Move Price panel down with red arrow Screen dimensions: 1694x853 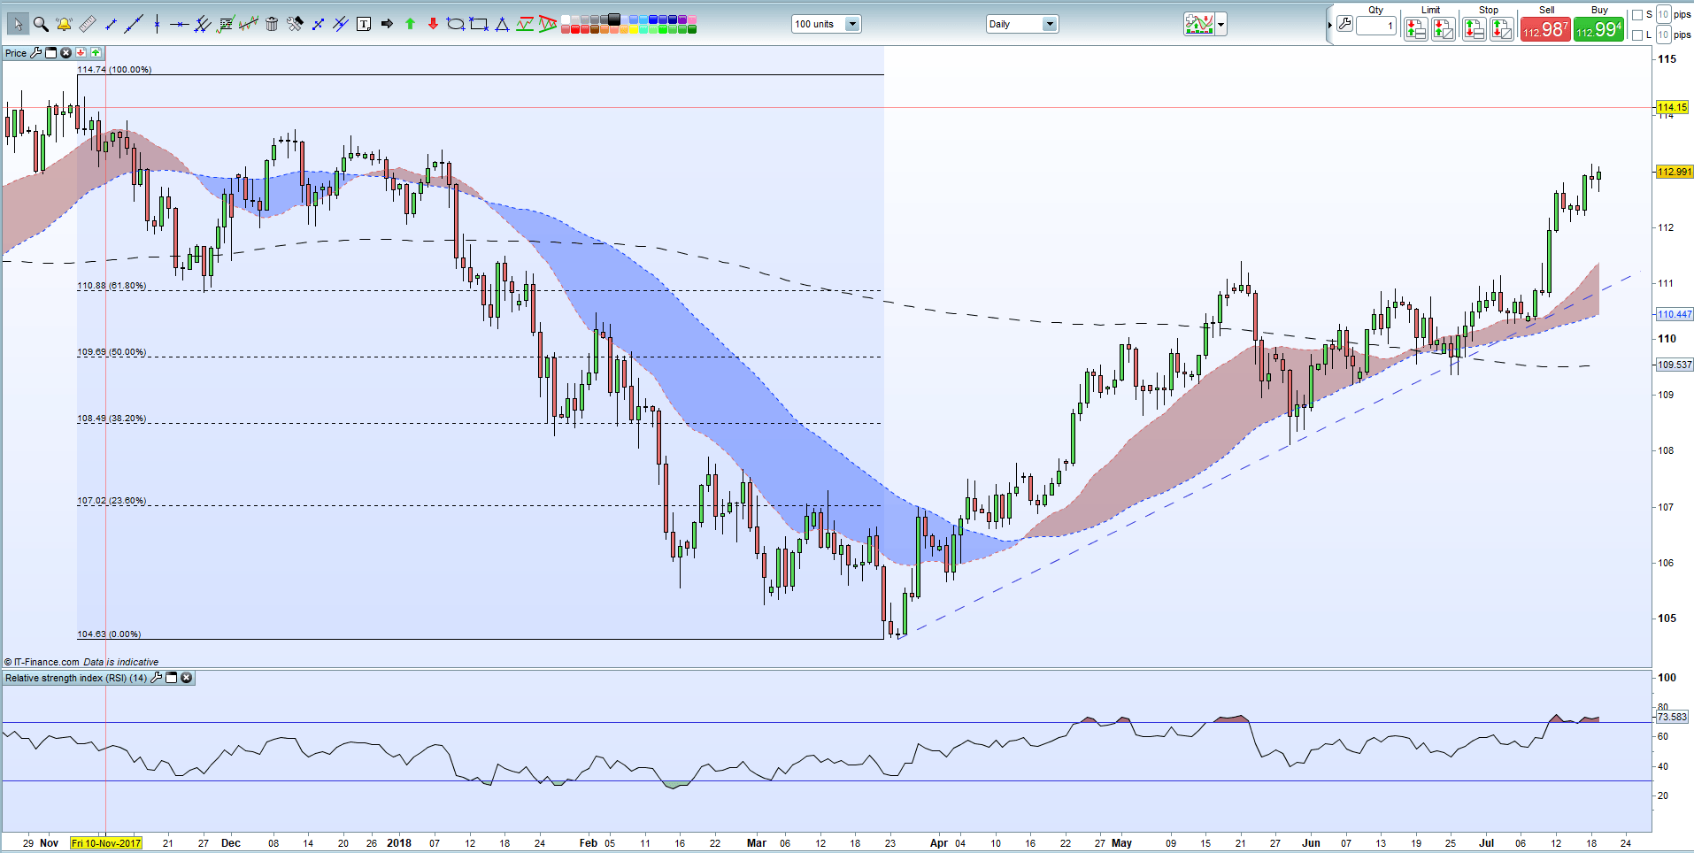click(x=81, y=53)
